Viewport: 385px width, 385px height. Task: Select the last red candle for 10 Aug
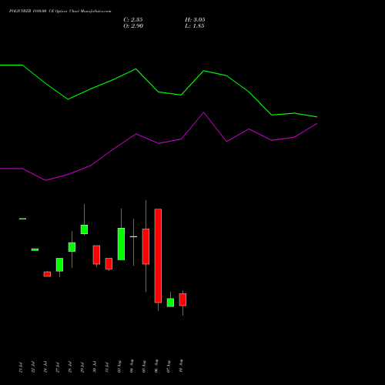pyautogui.click(x=182, y=300)
